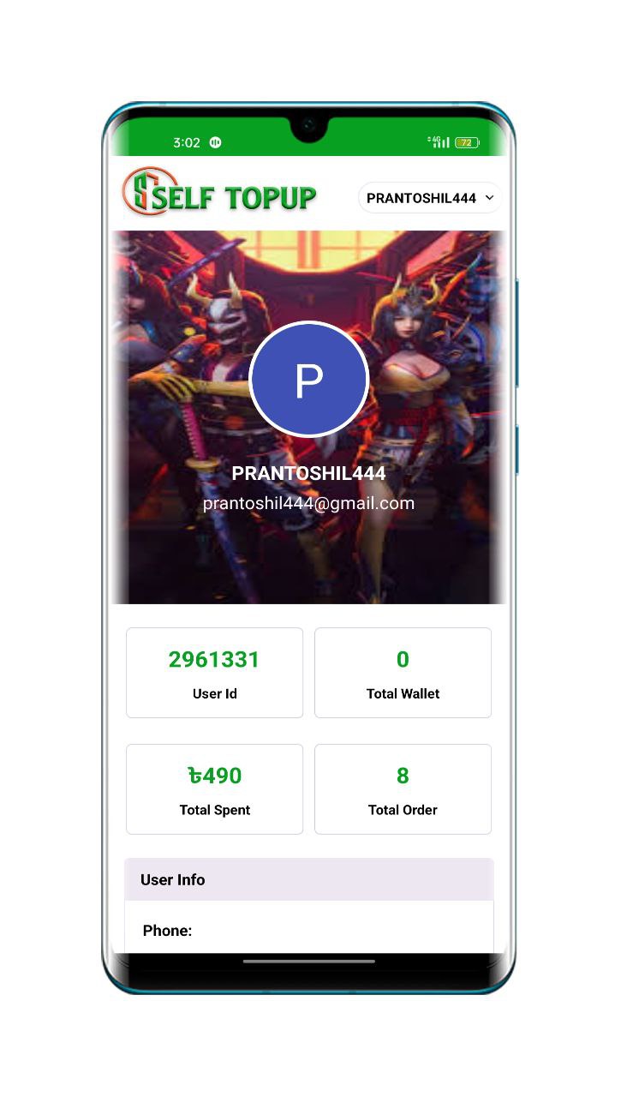Tap the green 2961331 number
Image resolution: width=621 pixels, height=1097 pixels.
click(214, 659)
